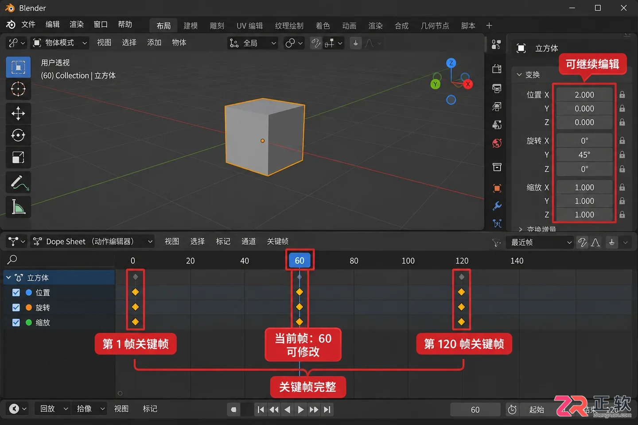Open the pivot point dropdown
638x425 pixels.
point(294,43)
